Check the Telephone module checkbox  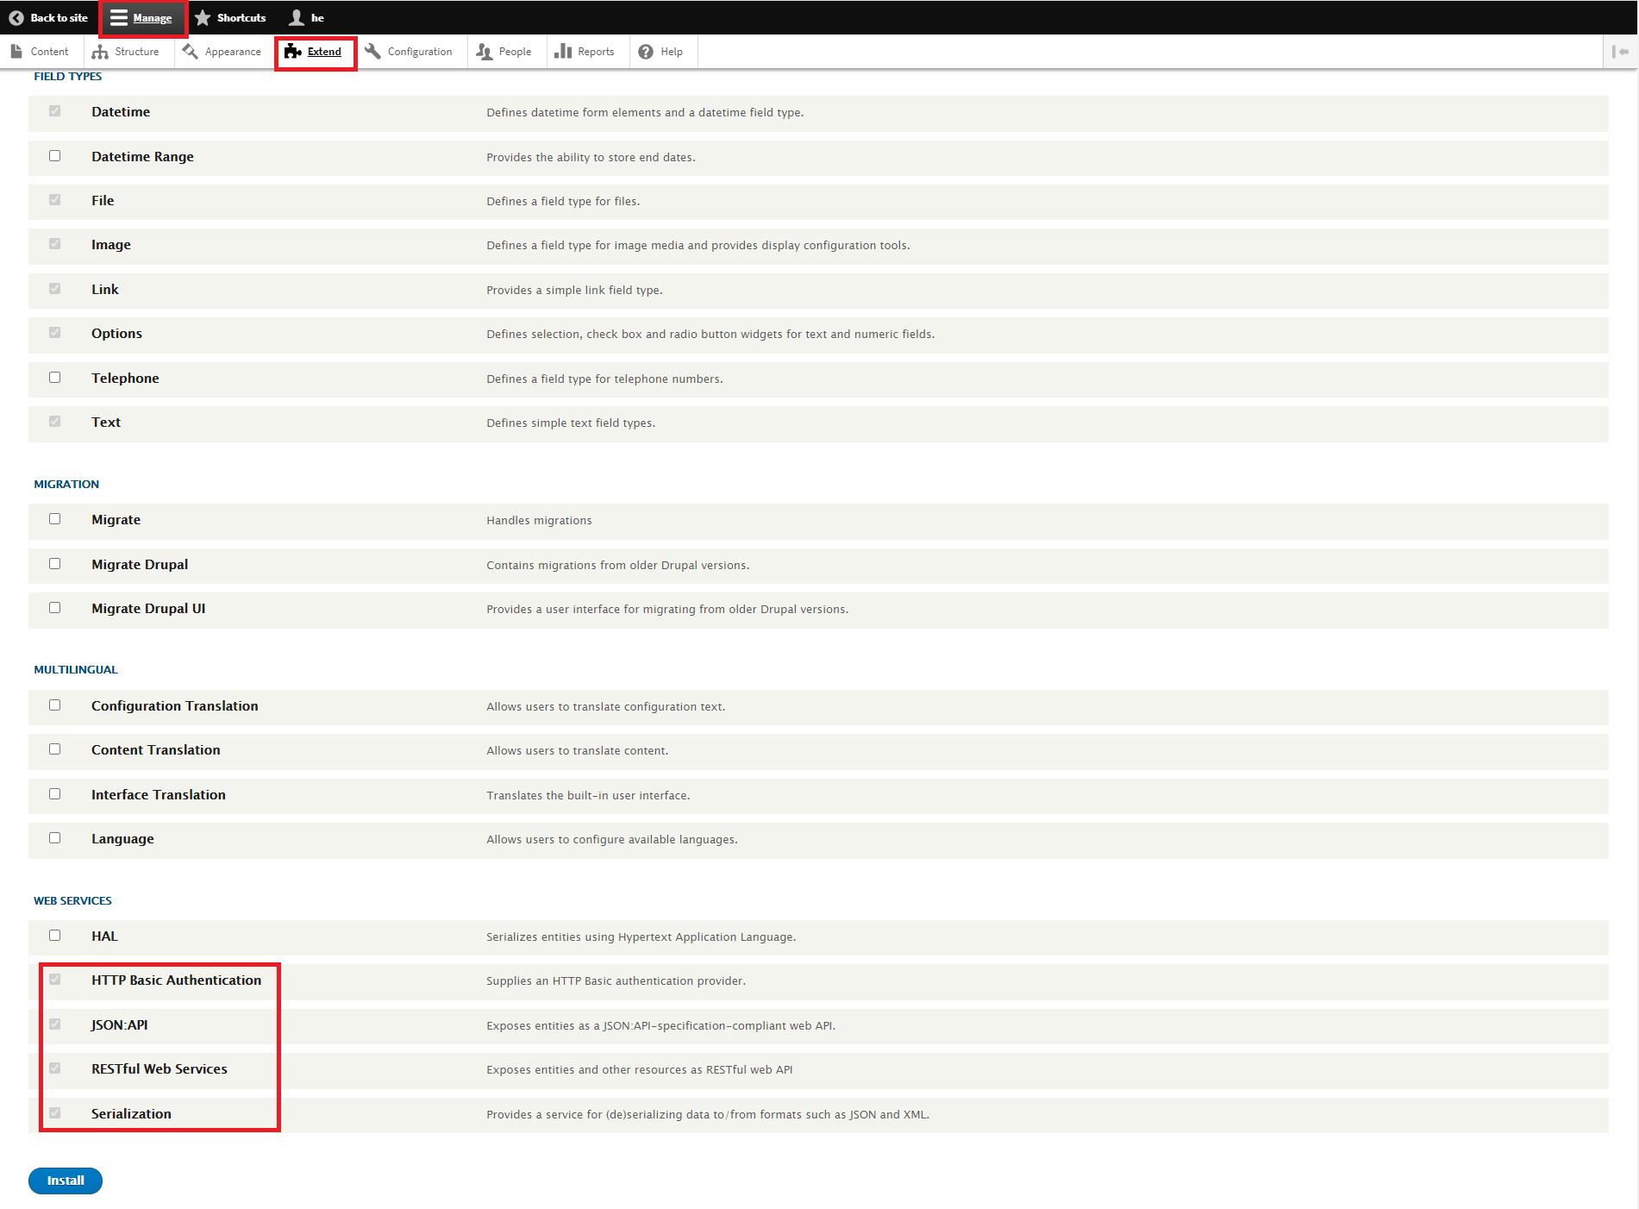point(55,378)
